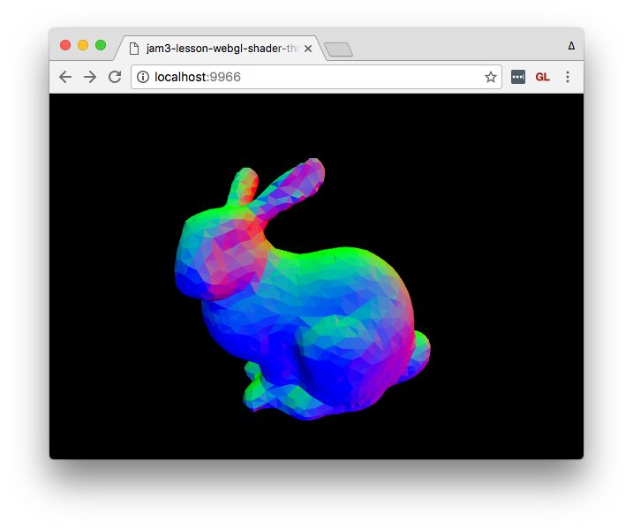Maximize the window with green button
Image resolution: width=633 pixels, height=530 pixels.
pyautogui.click(x=101, y=45)
